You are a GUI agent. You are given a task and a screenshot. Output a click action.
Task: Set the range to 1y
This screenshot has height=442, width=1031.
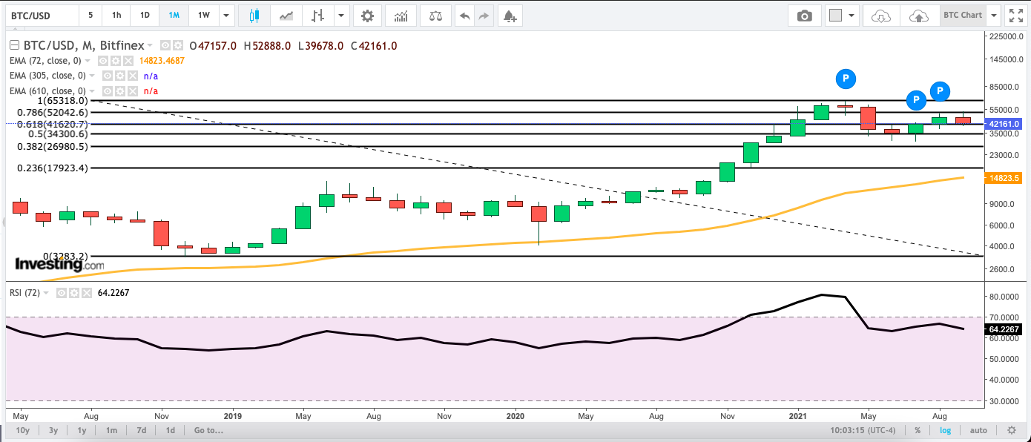point(82,430)
